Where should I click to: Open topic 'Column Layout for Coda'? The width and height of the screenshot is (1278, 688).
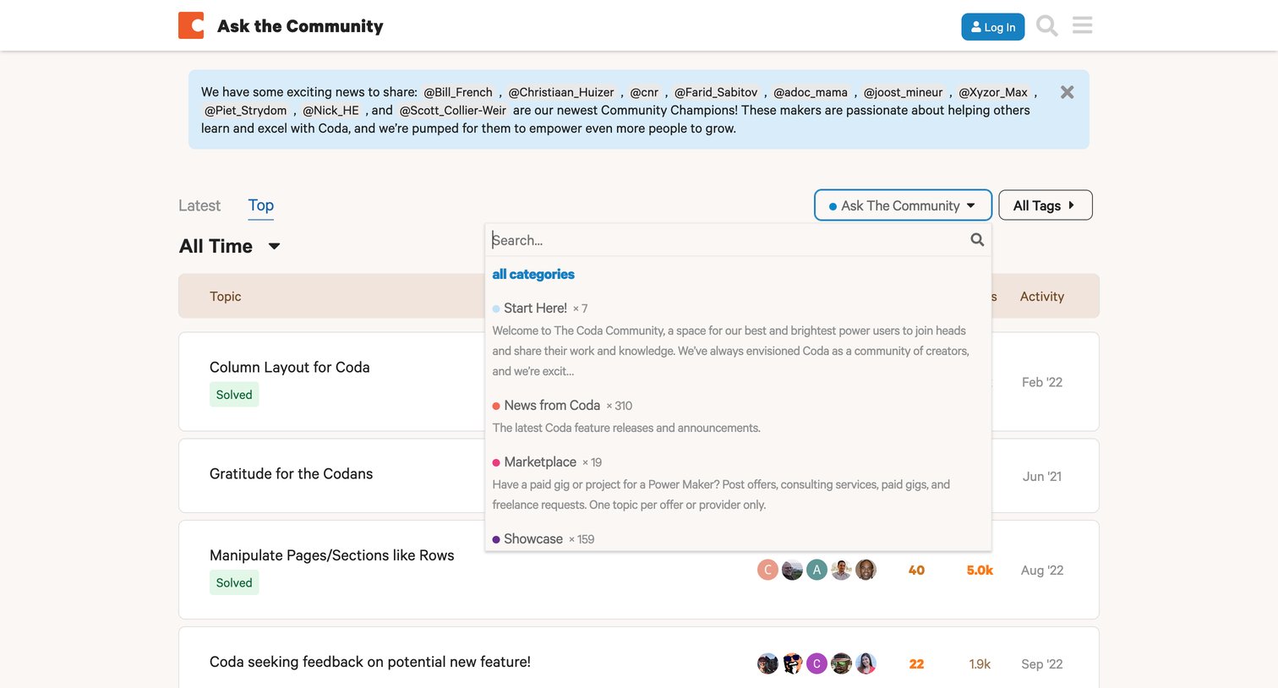[x=290, y=368]
